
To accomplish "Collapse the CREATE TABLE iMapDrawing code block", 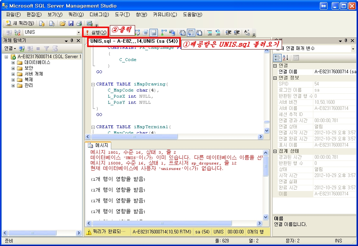I will (x=93, y=84).
